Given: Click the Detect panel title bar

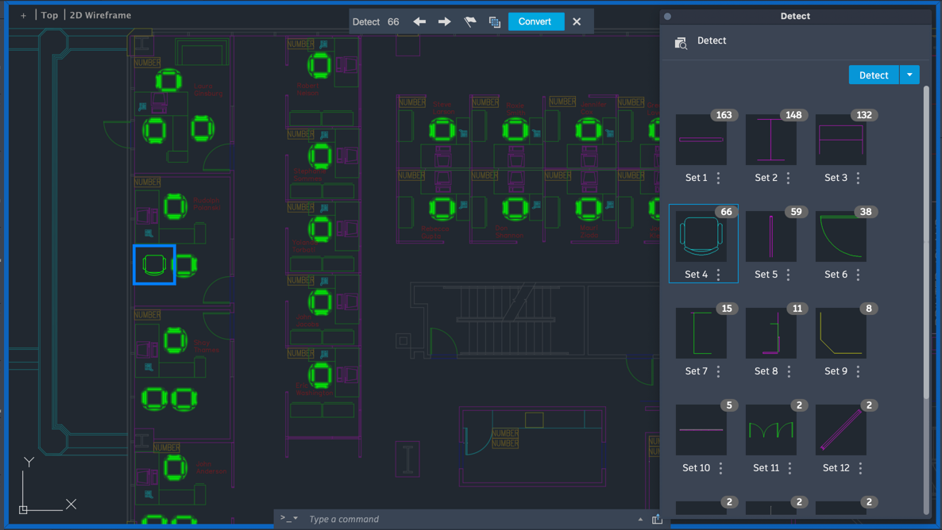Looking at the screenshot, I should coord(795,16).
